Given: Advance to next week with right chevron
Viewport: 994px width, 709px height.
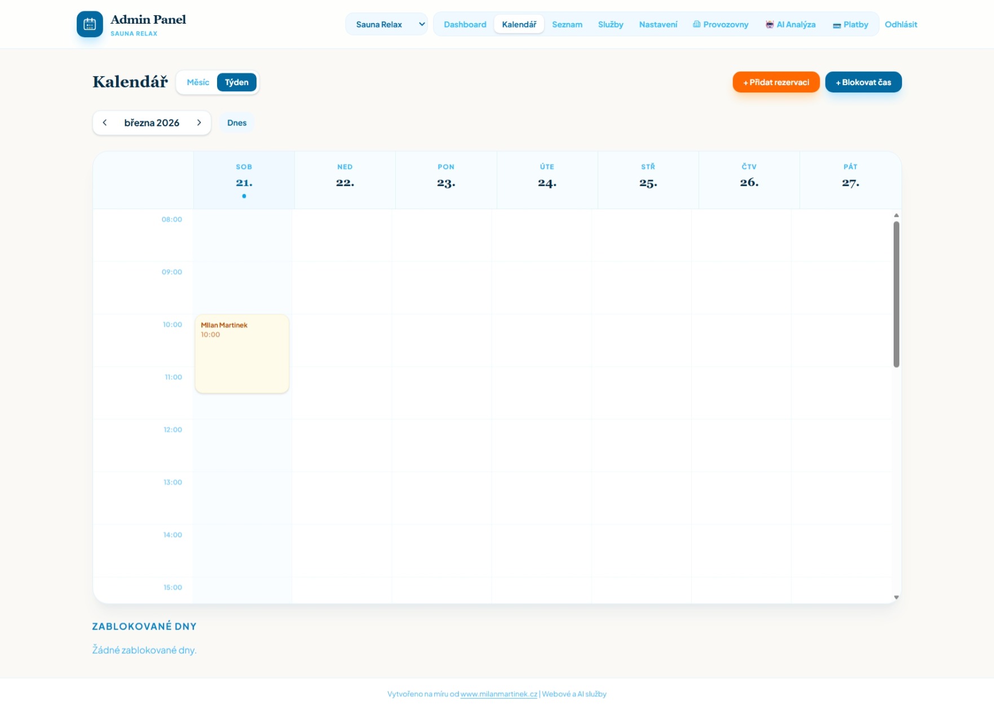Looking at the screenshot, I should [199, 123].
